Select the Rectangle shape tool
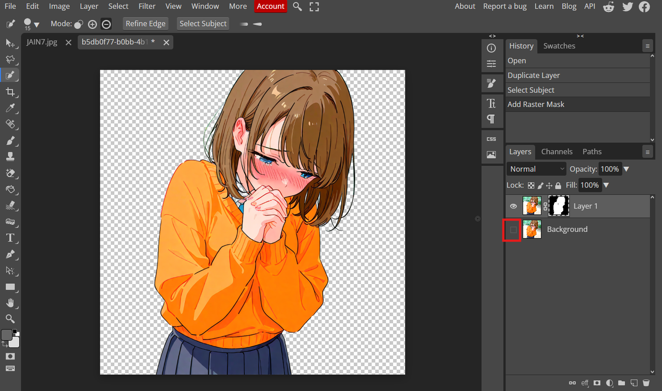 (10, 287)
